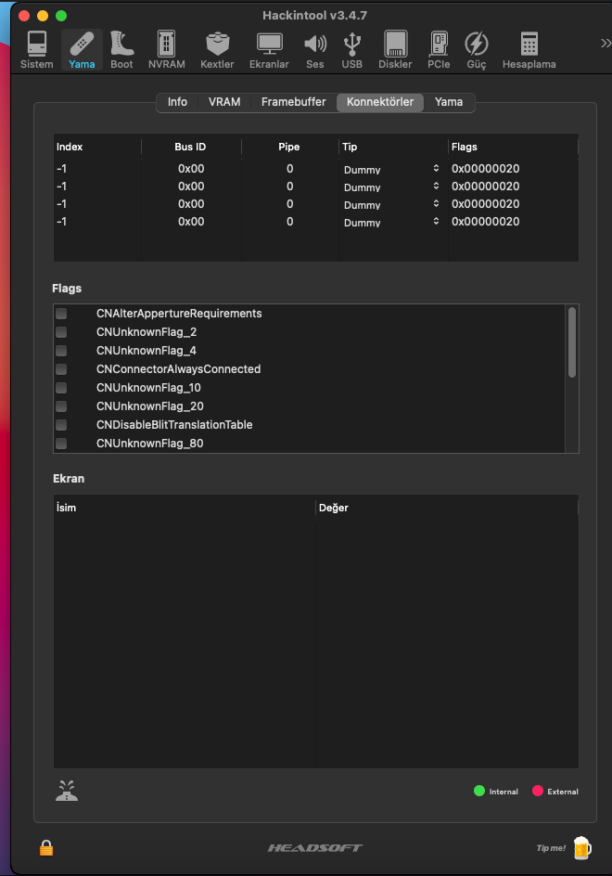This screenshot has height=876, width=612.
Task: Click the lock icon at bottom left
Action: 45,847
